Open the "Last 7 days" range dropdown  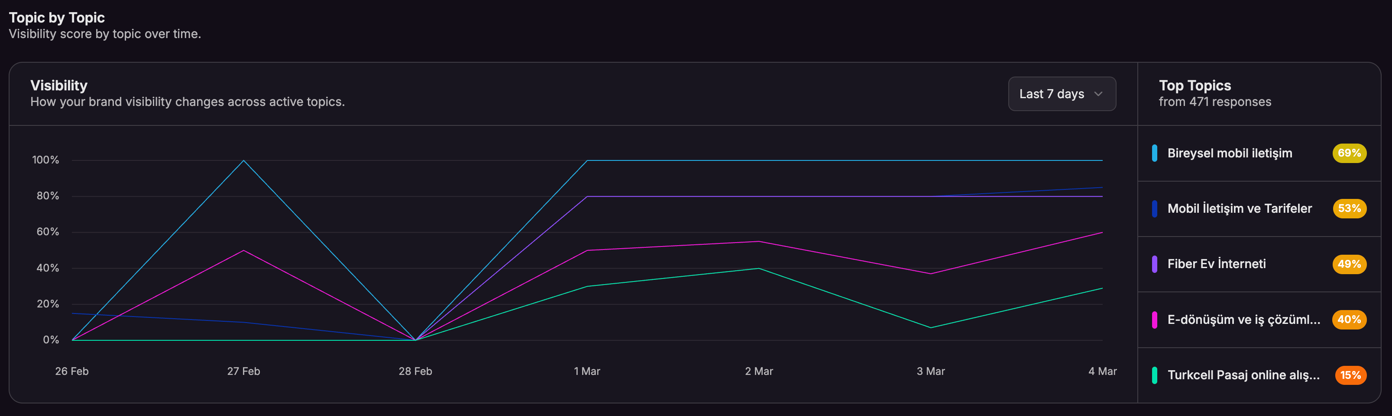(1061, 94)
